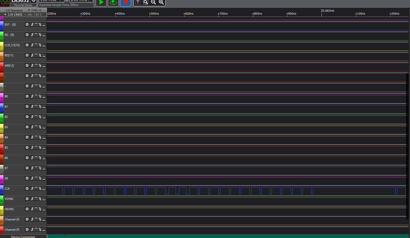Zoom to fit the whole capture
Screen dimensions: 410x238
pos(146,2)
